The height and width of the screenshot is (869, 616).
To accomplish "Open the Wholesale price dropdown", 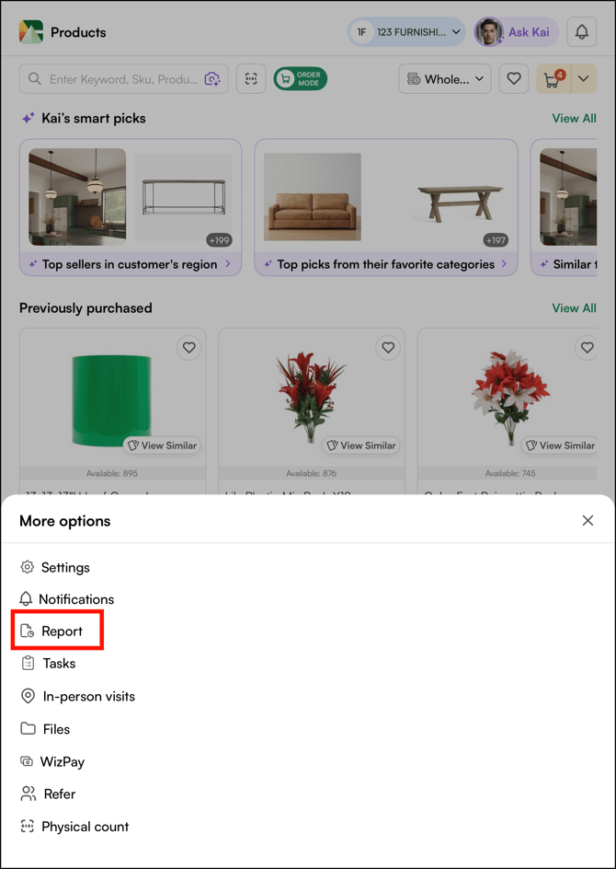I will (x=445, y=79).
